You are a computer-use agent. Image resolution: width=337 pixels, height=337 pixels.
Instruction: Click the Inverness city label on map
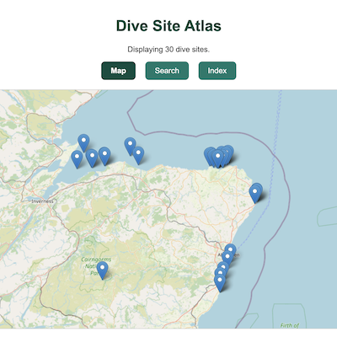pos(42,201)
